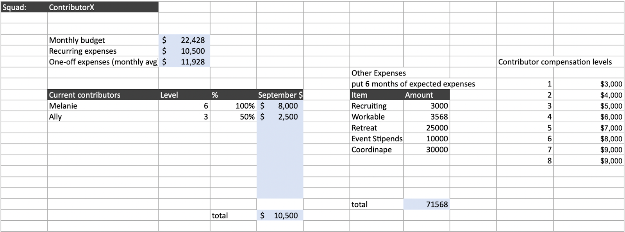Click the $9,000 cell for level 8
625x232 pixels.
click(x=589, y=161)
